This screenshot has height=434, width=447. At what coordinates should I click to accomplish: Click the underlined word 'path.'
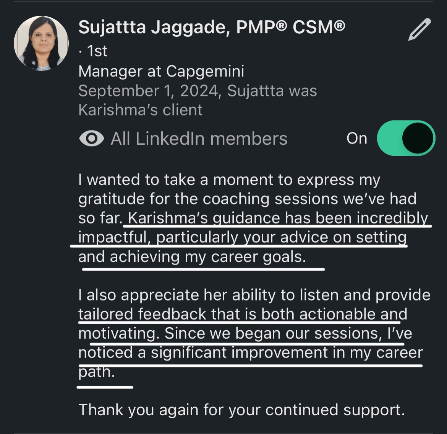coord(96,372)
